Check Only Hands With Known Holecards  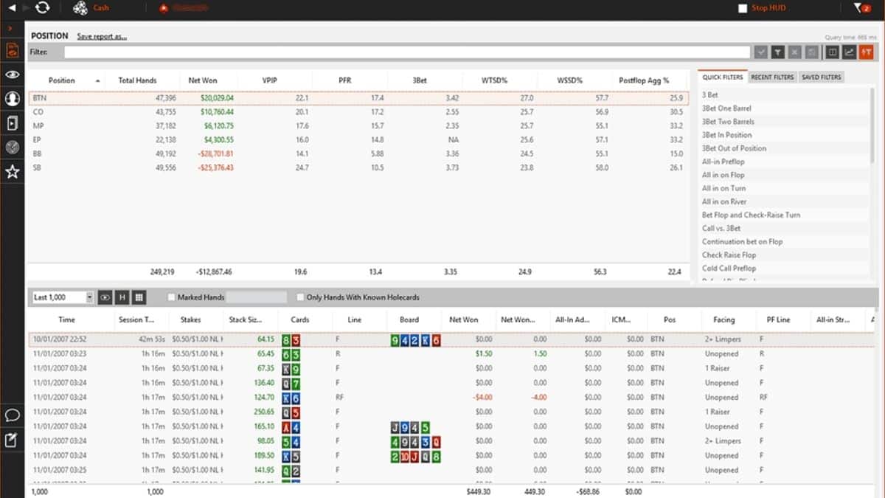point(299,297)
